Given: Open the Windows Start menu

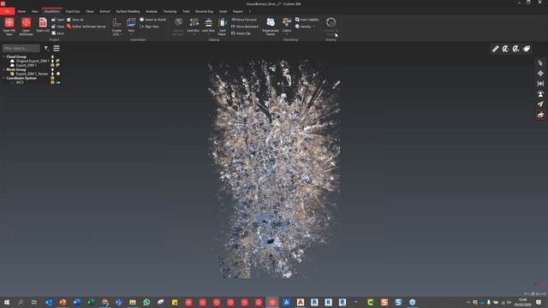Looking at the screenshot, I should (7, 302).
